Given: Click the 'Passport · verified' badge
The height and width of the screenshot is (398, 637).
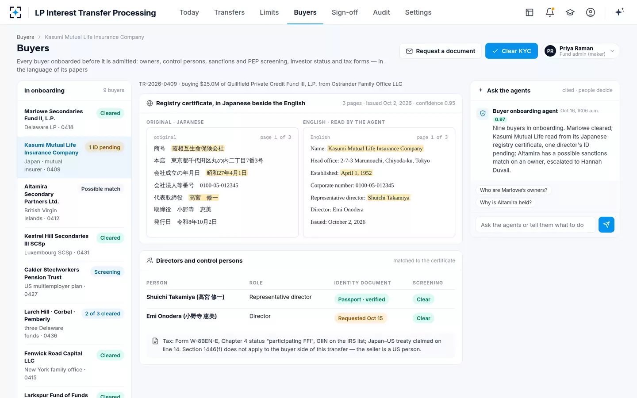Looking at the screenshot, I should tap(361, 299).
